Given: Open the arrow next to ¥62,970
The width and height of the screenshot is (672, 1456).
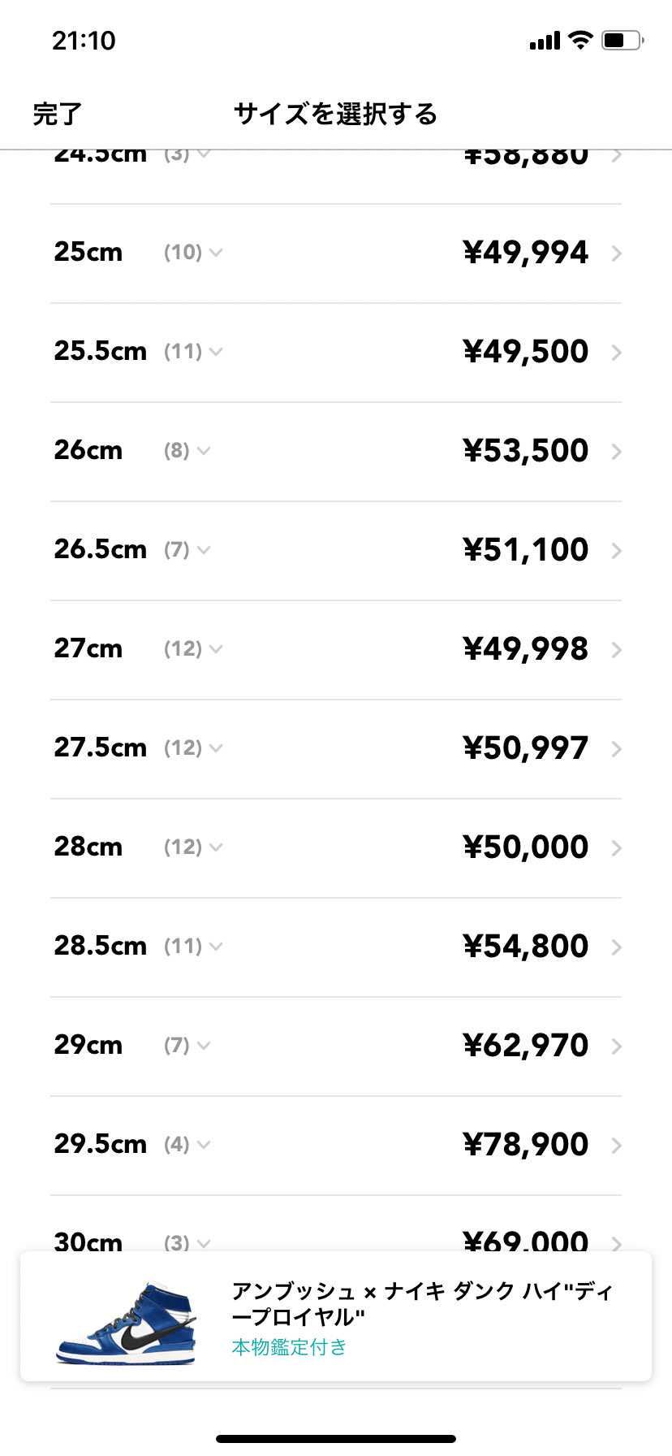Looking at the screenshot, I should click(616, 1046).
